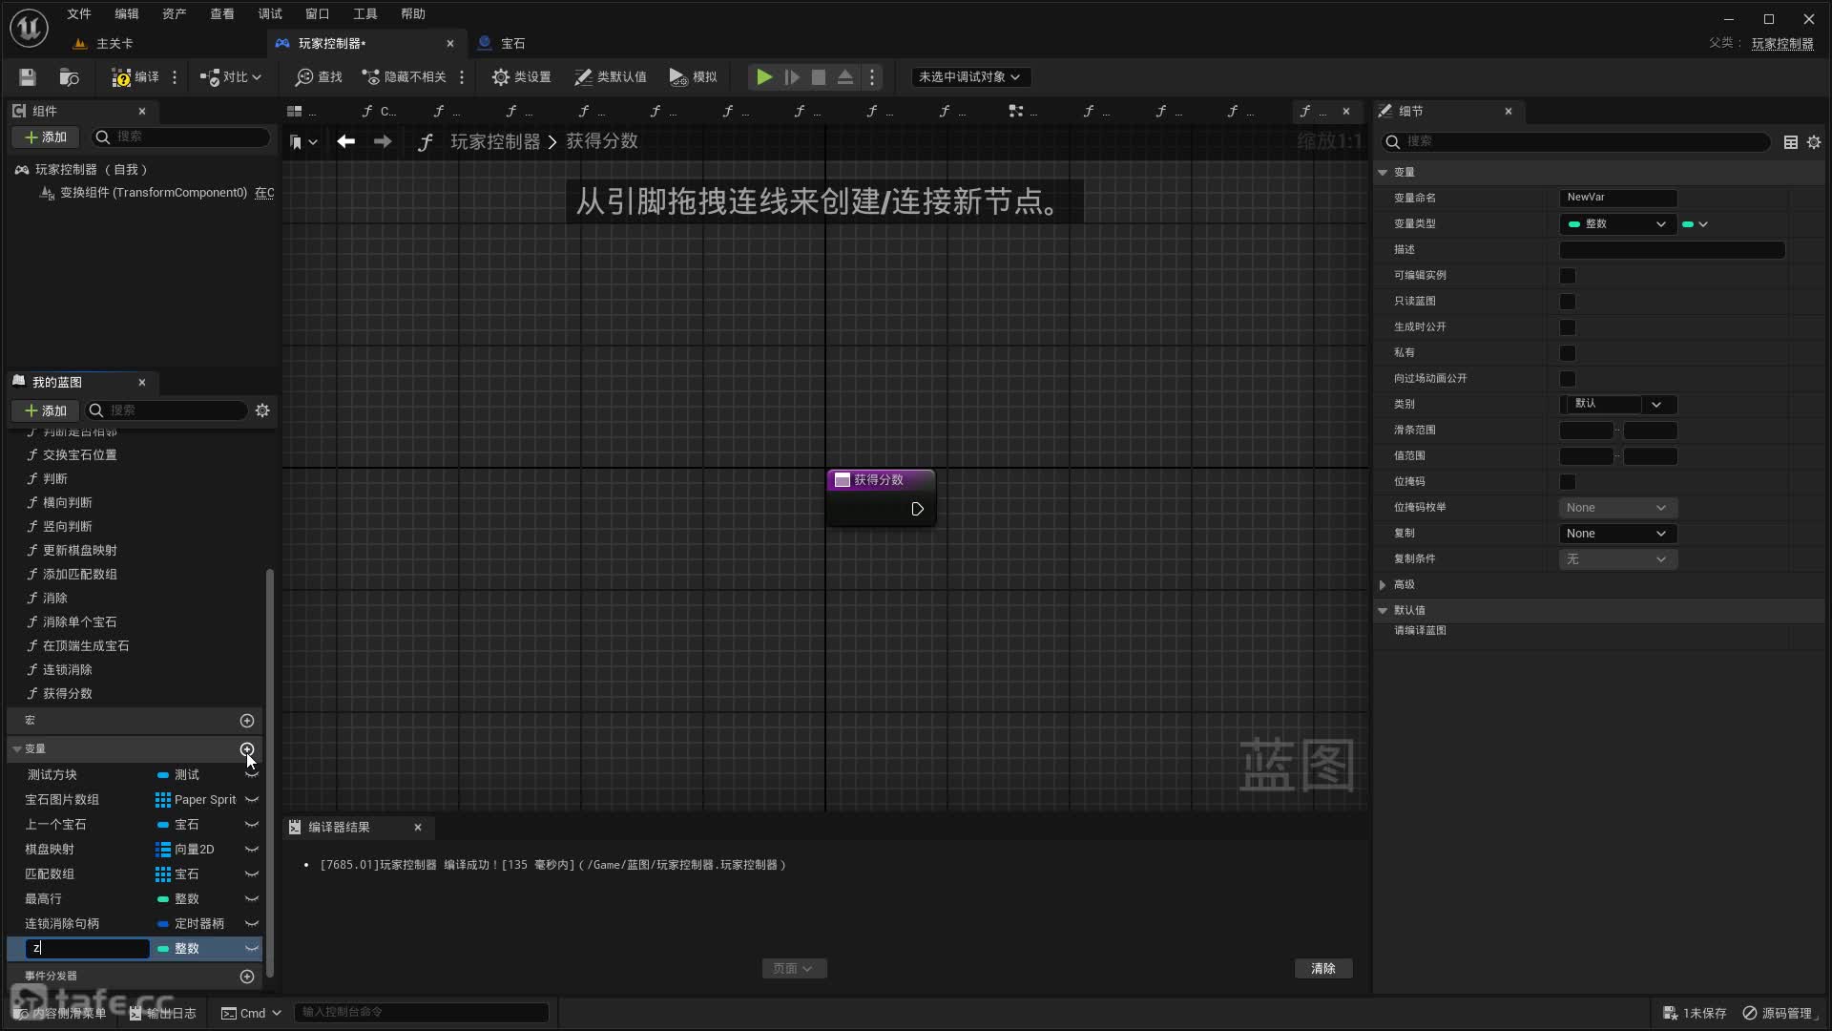This screenshot has width=1832, height=1031.
Task: Click 添加 button in 组件 panel
Action: (46, 138)
